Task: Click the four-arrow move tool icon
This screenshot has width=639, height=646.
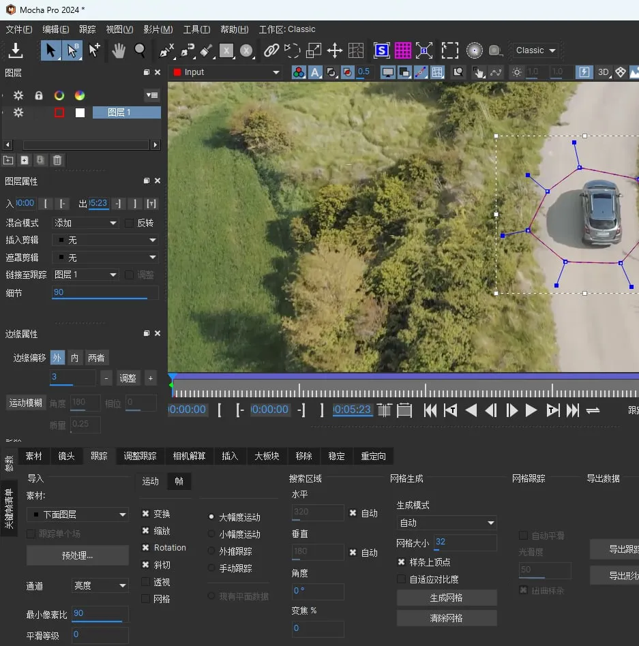Action: [334, 50]
